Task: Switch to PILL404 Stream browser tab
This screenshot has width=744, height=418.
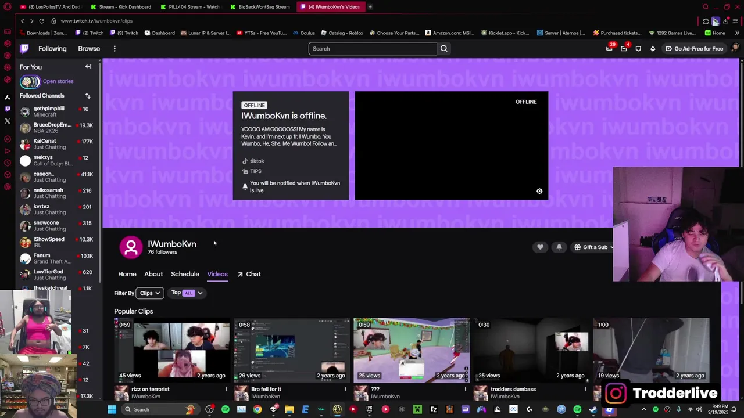Action: pos(190,7)
